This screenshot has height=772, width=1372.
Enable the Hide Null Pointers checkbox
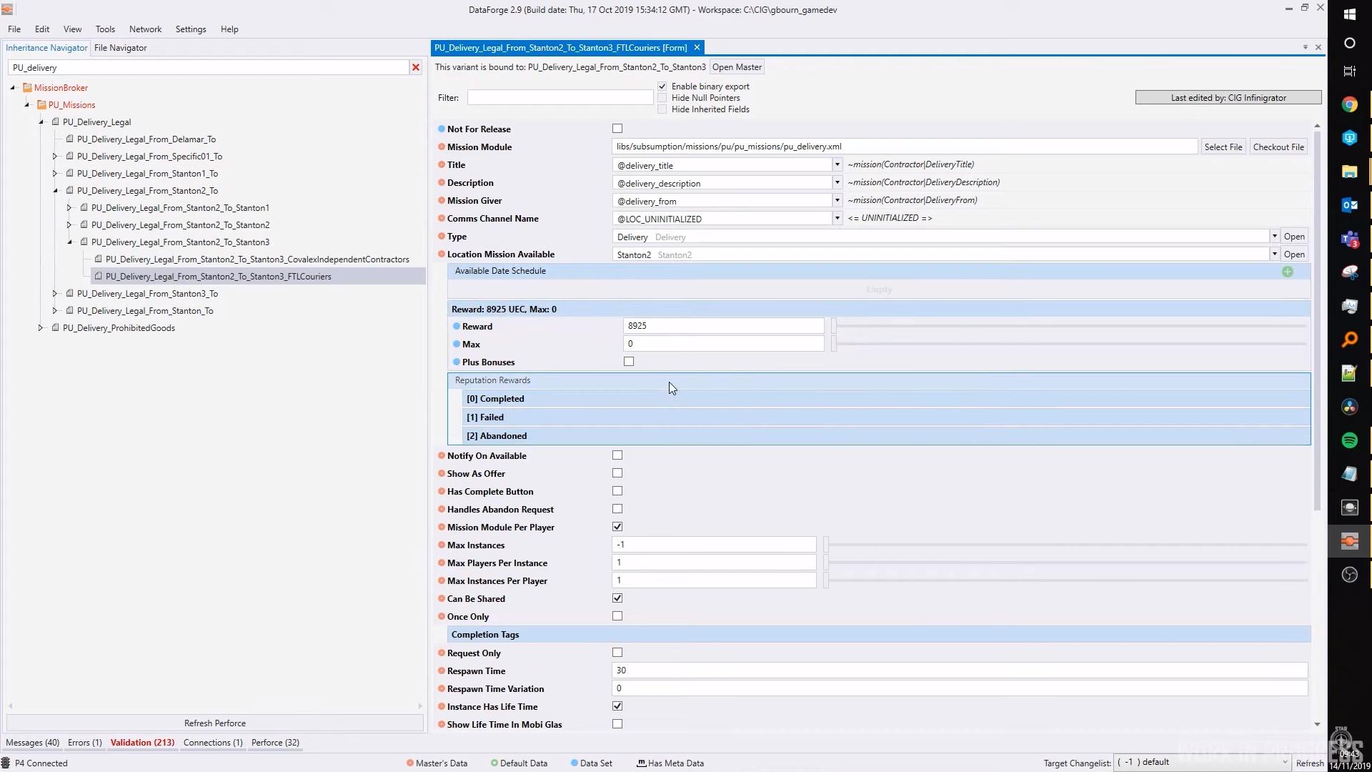point(662,98)
